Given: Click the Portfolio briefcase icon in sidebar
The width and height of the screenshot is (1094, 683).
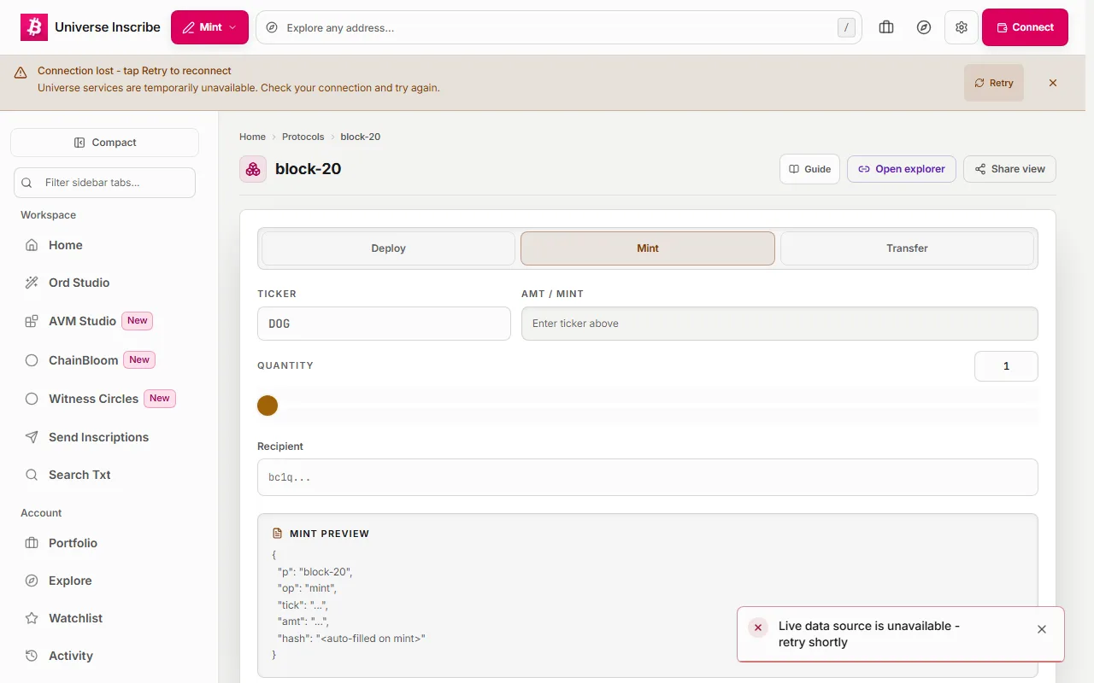Looking at the screenshot, I should pyautogui.click(x=32, y=543).
